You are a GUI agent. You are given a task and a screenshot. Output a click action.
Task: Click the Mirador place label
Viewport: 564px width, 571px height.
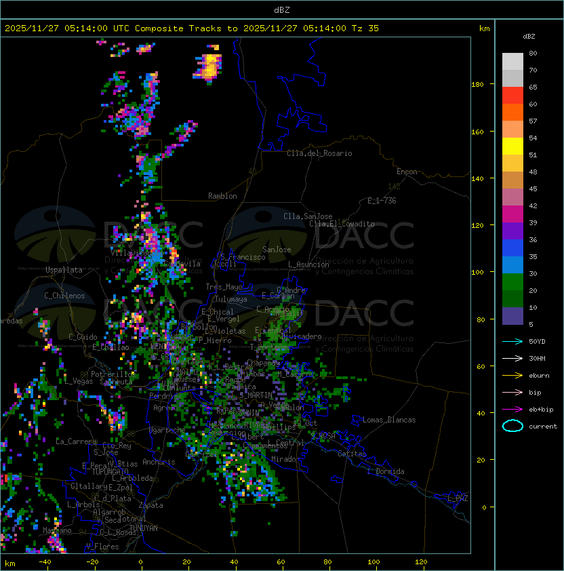pos(284,459)
